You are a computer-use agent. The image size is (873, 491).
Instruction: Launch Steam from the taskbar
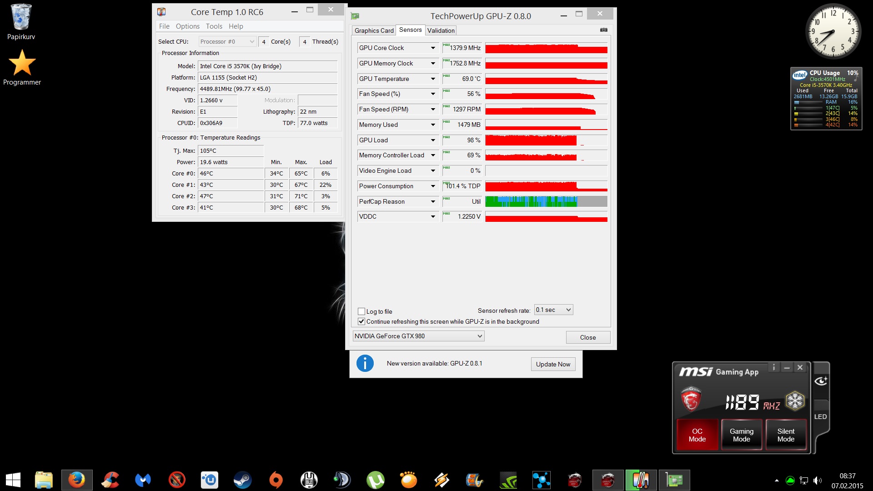tap(242, 480)
